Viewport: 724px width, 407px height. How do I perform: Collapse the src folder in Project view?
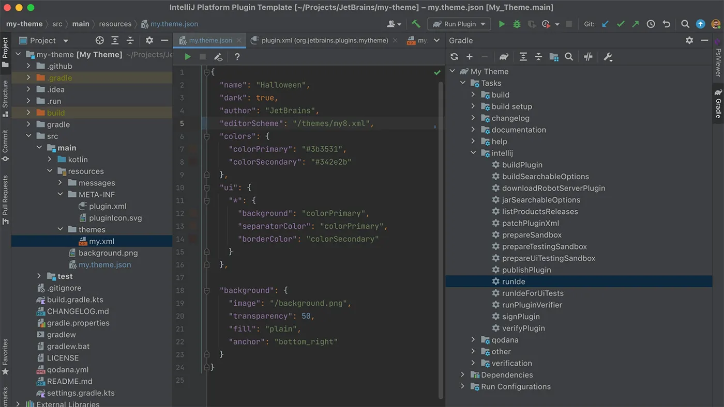point(29,136)
